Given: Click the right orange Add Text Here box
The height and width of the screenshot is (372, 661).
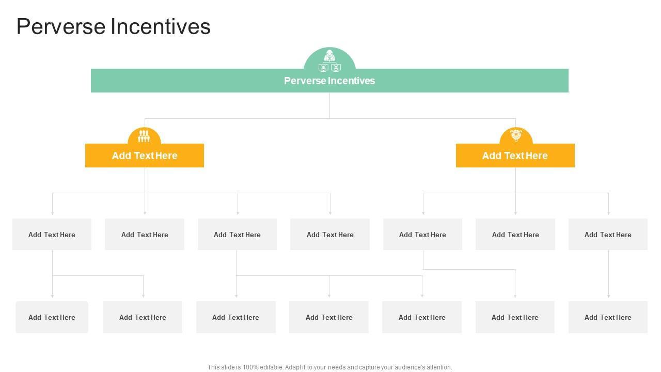Looking at the screenshot, I should click(x=515, y=156).
